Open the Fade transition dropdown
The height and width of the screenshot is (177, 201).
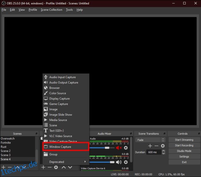coord(150,140)
